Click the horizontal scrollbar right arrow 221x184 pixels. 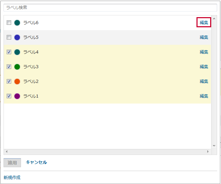click(208, 152)
